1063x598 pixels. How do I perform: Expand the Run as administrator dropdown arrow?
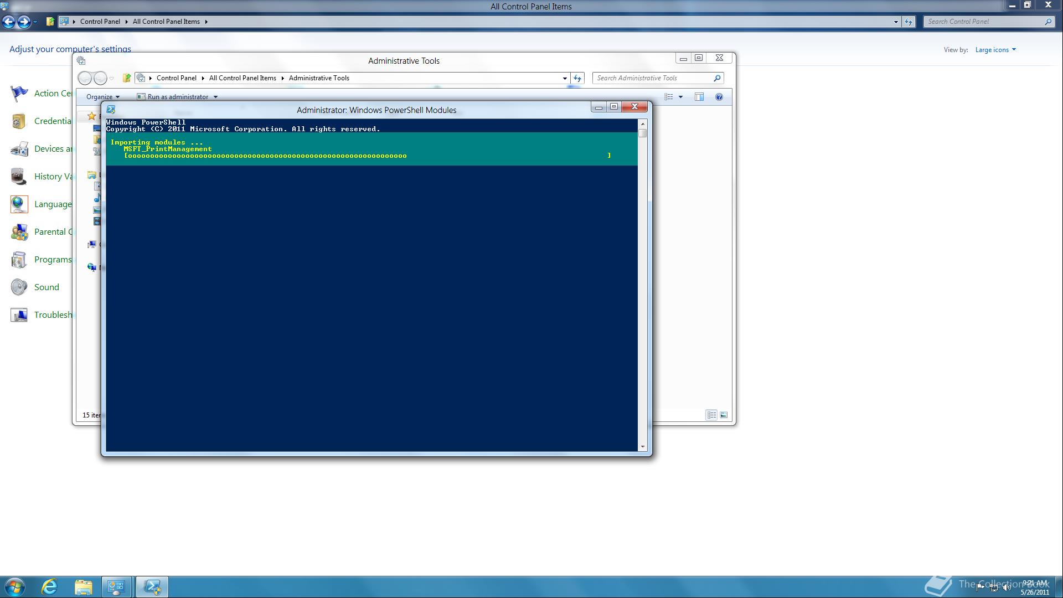216,97
